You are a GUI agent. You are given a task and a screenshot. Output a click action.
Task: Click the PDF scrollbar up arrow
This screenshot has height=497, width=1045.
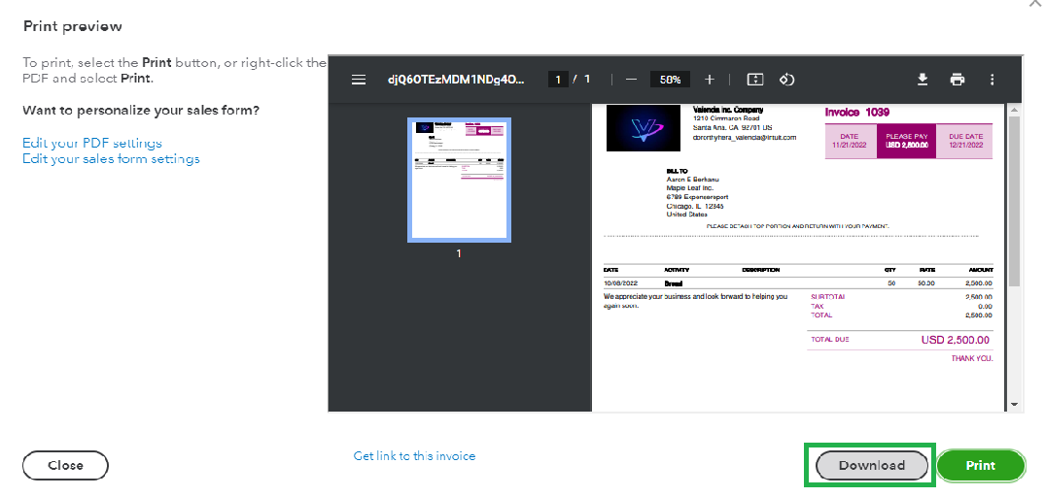(x=1014, y=109)
